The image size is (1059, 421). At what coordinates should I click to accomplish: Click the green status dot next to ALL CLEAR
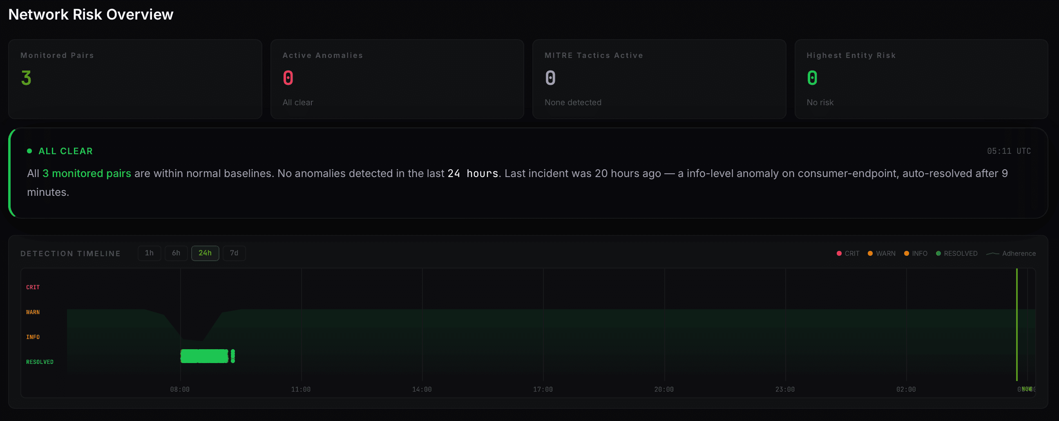(x=29, y=151)
